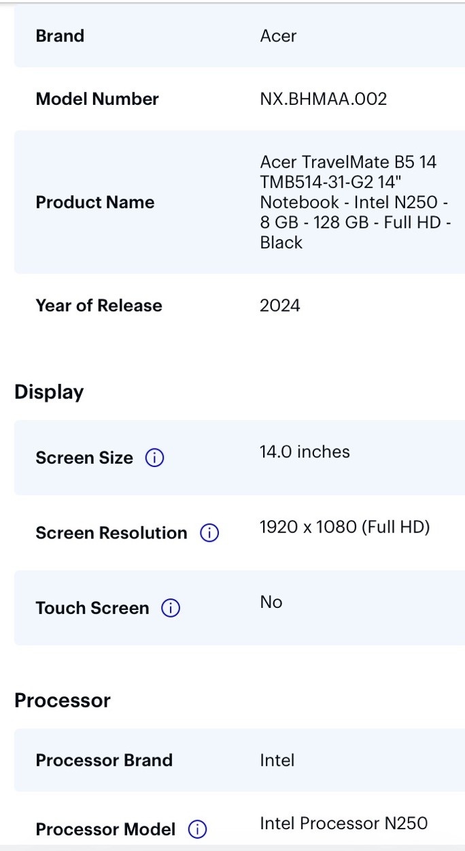Open the Screen Size info icon

tap(155, 458)
